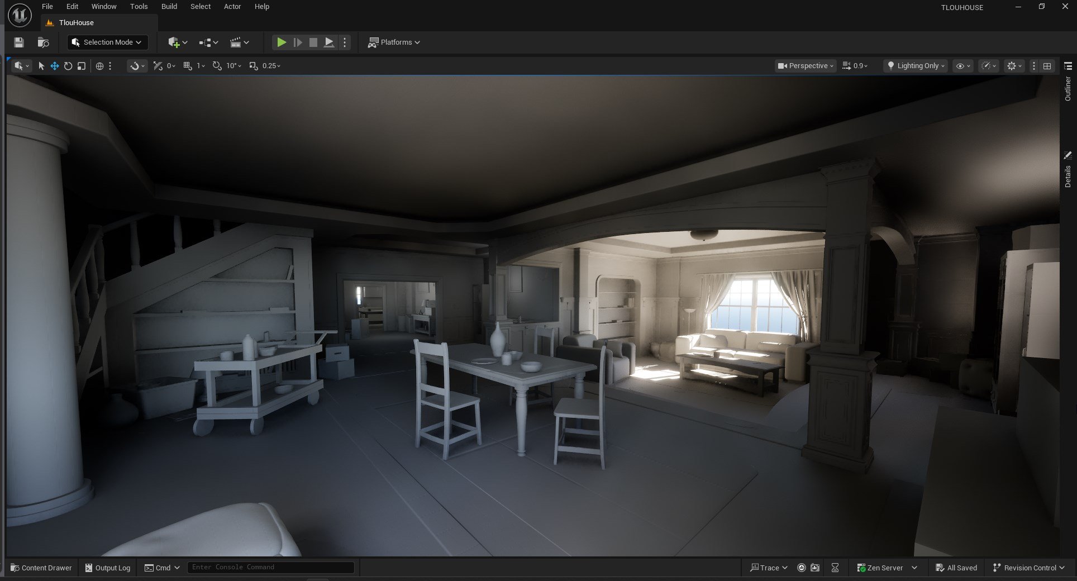Click the trace snapshot camera icon
The height and width of the screenshot is (581, 1077).
(x=816, y=568)
